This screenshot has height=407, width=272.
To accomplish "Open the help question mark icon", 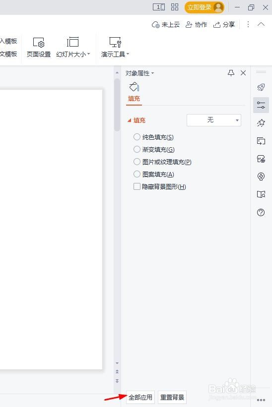I will point(261,212).
